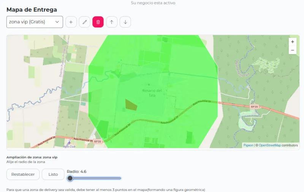The image size is (304, 192).
Task: Click the Restablecer button
Action: coord(23,174)
